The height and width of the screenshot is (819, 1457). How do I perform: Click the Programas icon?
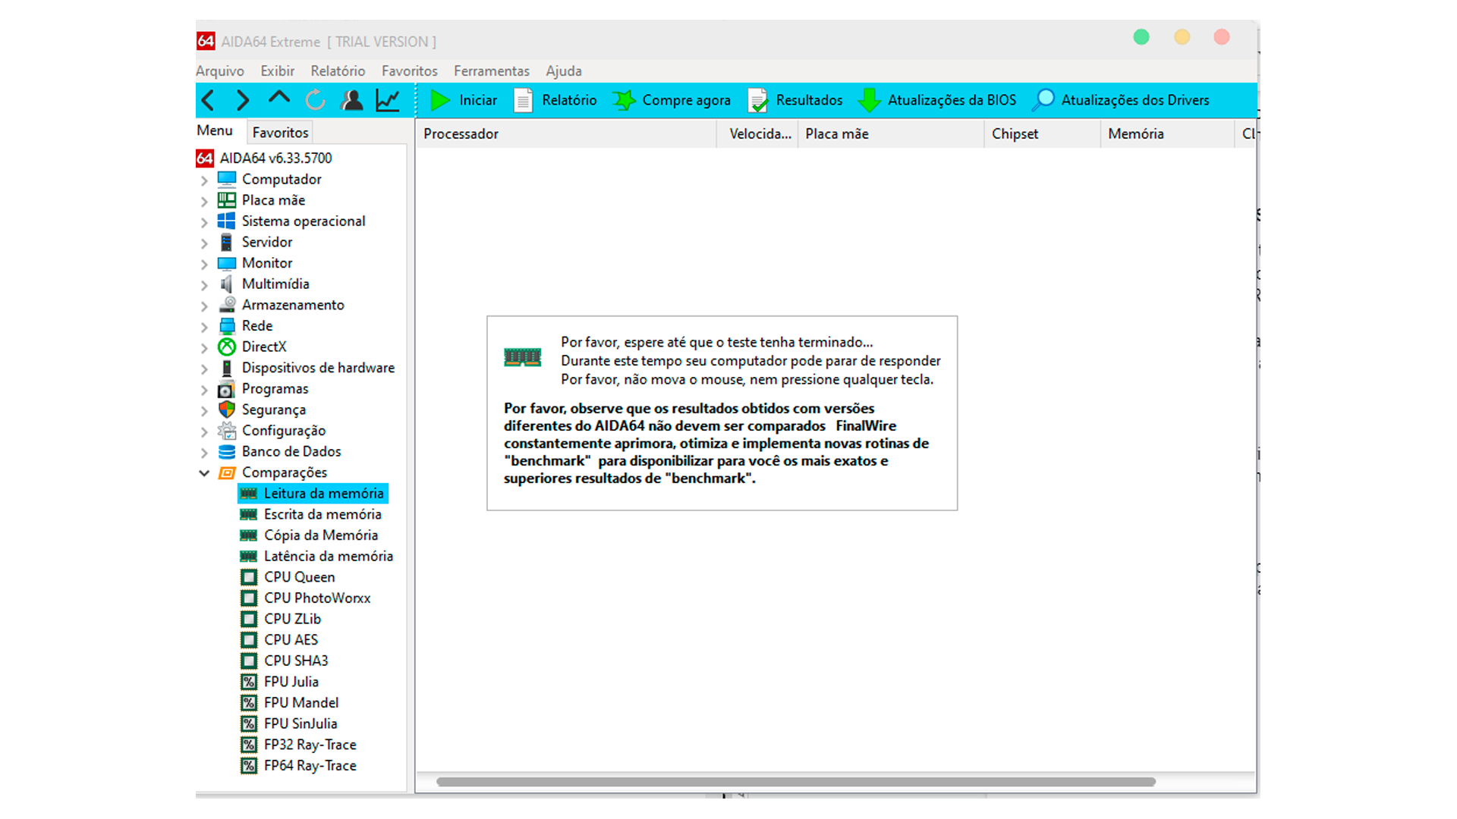click(x=227, y=389)
